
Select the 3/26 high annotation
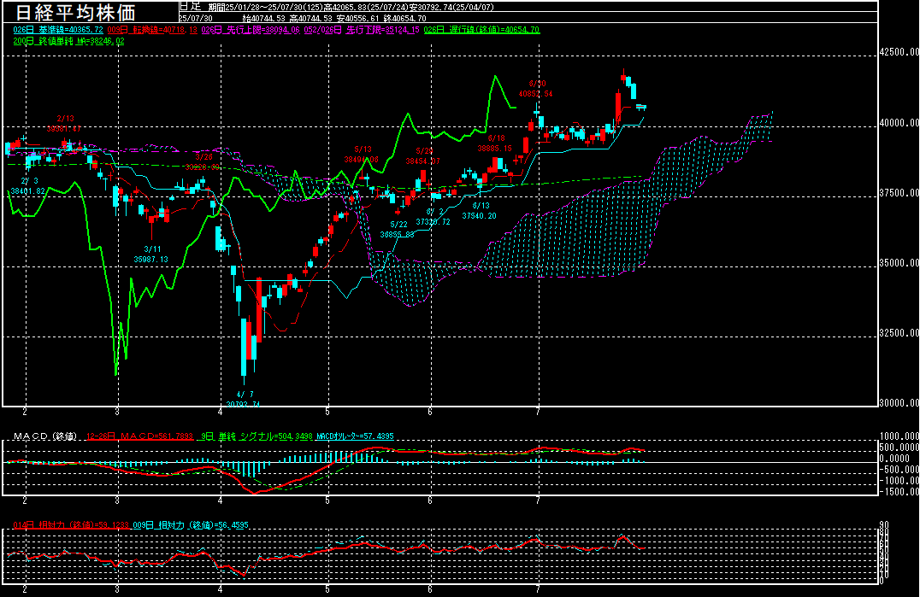tap(203, 161)
